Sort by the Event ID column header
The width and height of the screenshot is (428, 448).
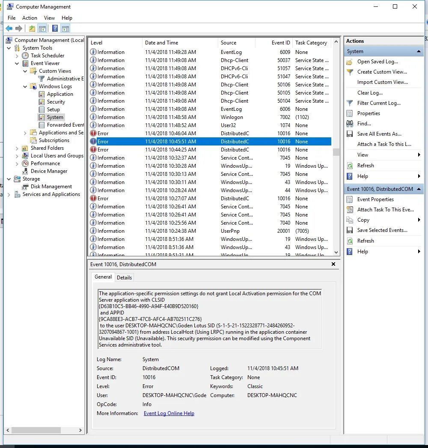click(x=274, y=42)
